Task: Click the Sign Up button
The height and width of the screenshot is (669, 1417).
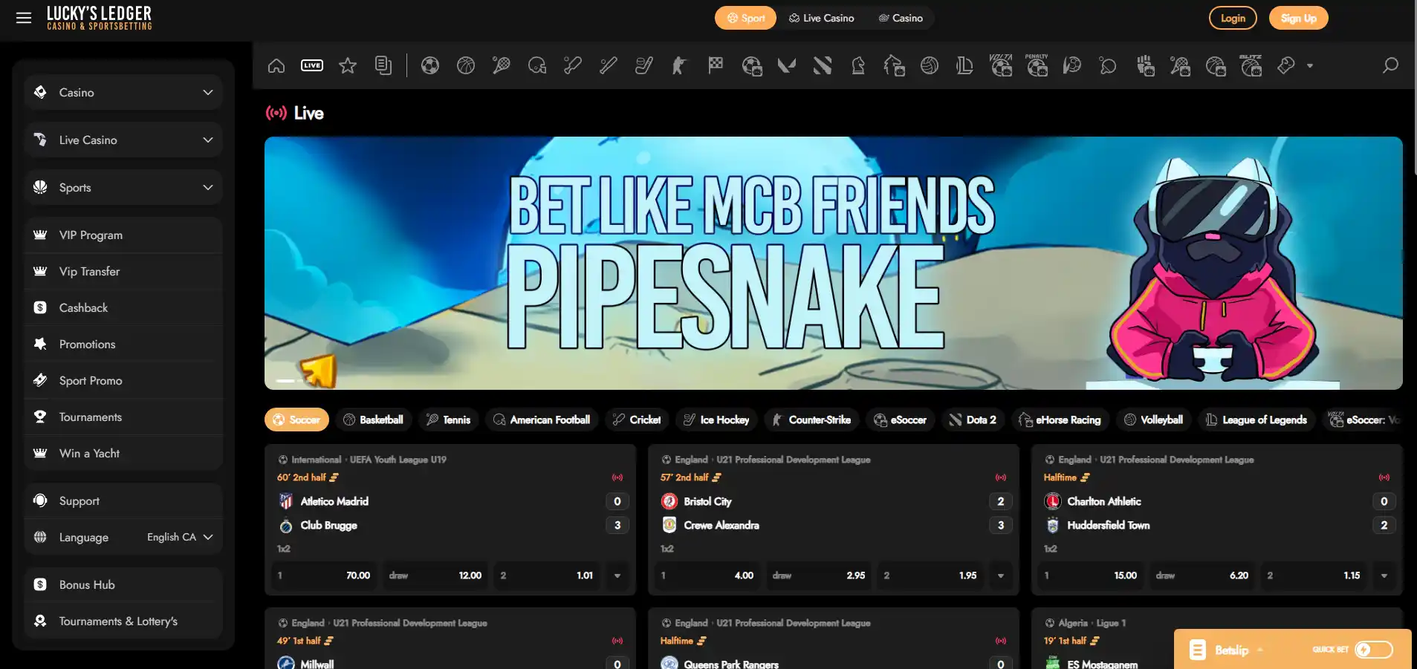Action: (1298, 18)
